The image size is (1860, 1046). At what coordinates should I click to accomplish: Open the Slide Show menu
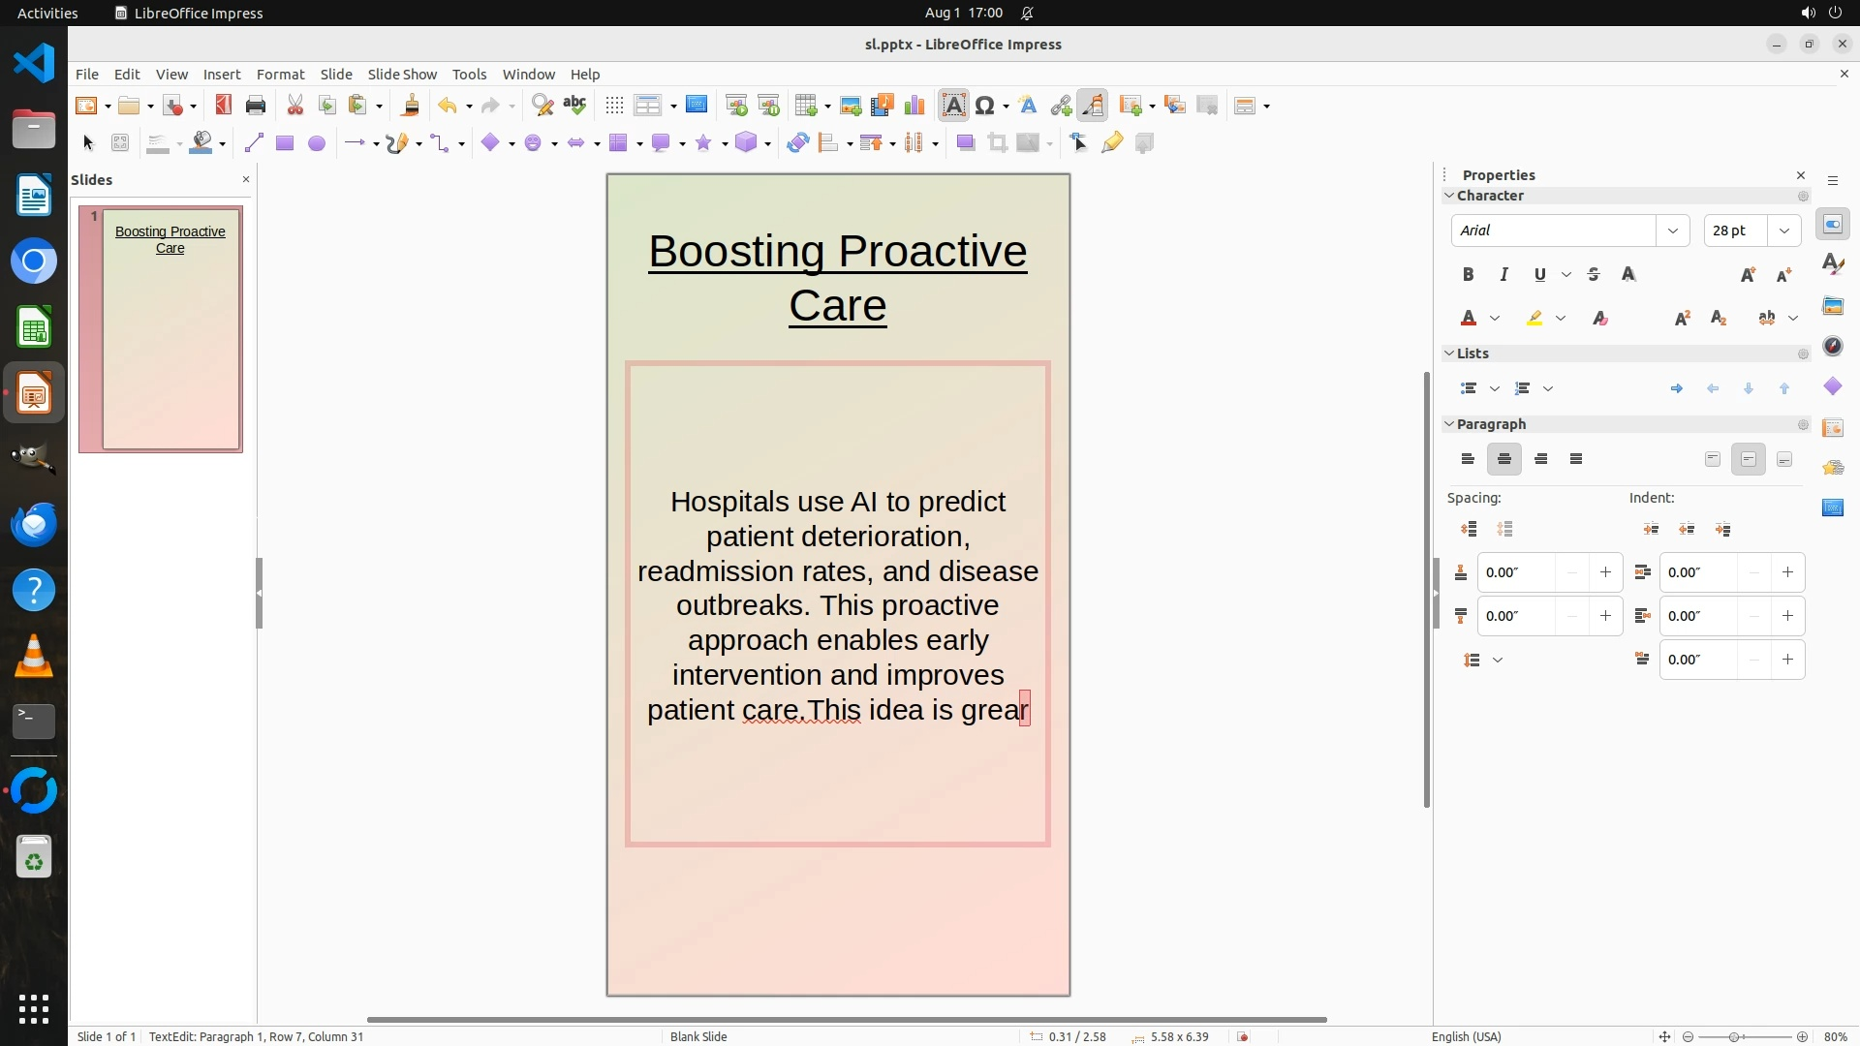point(401,75)
